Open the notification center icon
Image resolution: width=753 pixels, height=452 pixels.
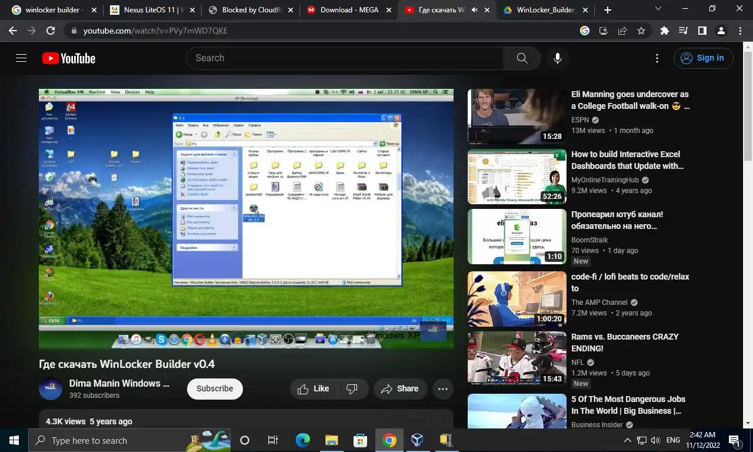tap(734, 440)
